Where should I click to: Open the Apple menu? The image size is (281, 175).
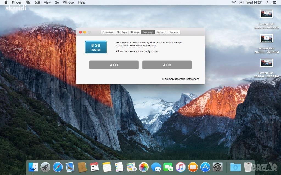[6, 2]
